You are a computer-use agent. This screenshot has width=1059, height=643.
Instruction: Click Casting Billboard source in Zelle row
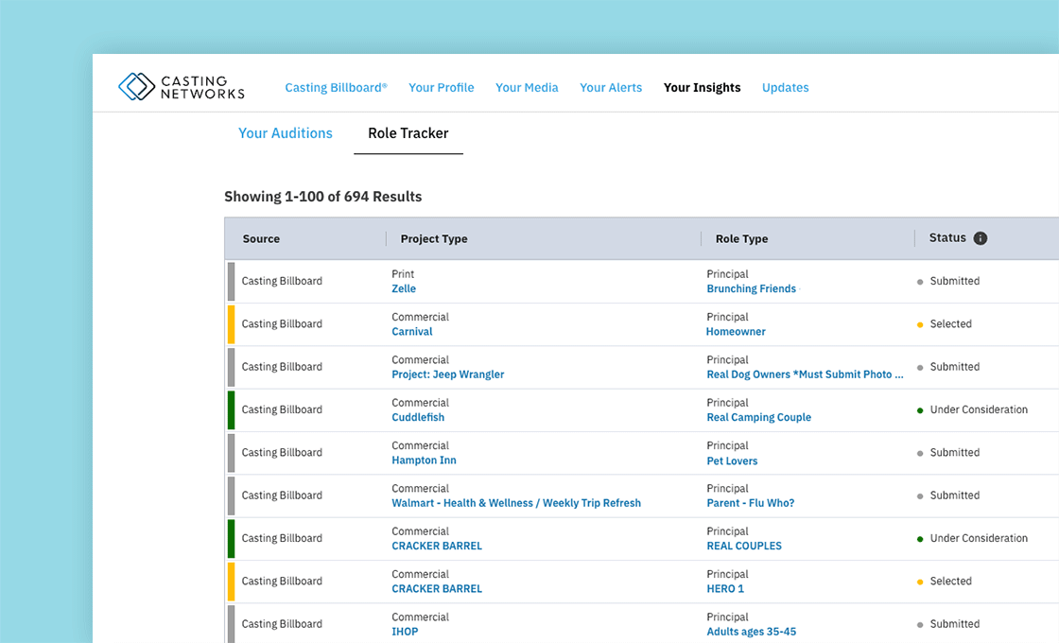(282, 281)
